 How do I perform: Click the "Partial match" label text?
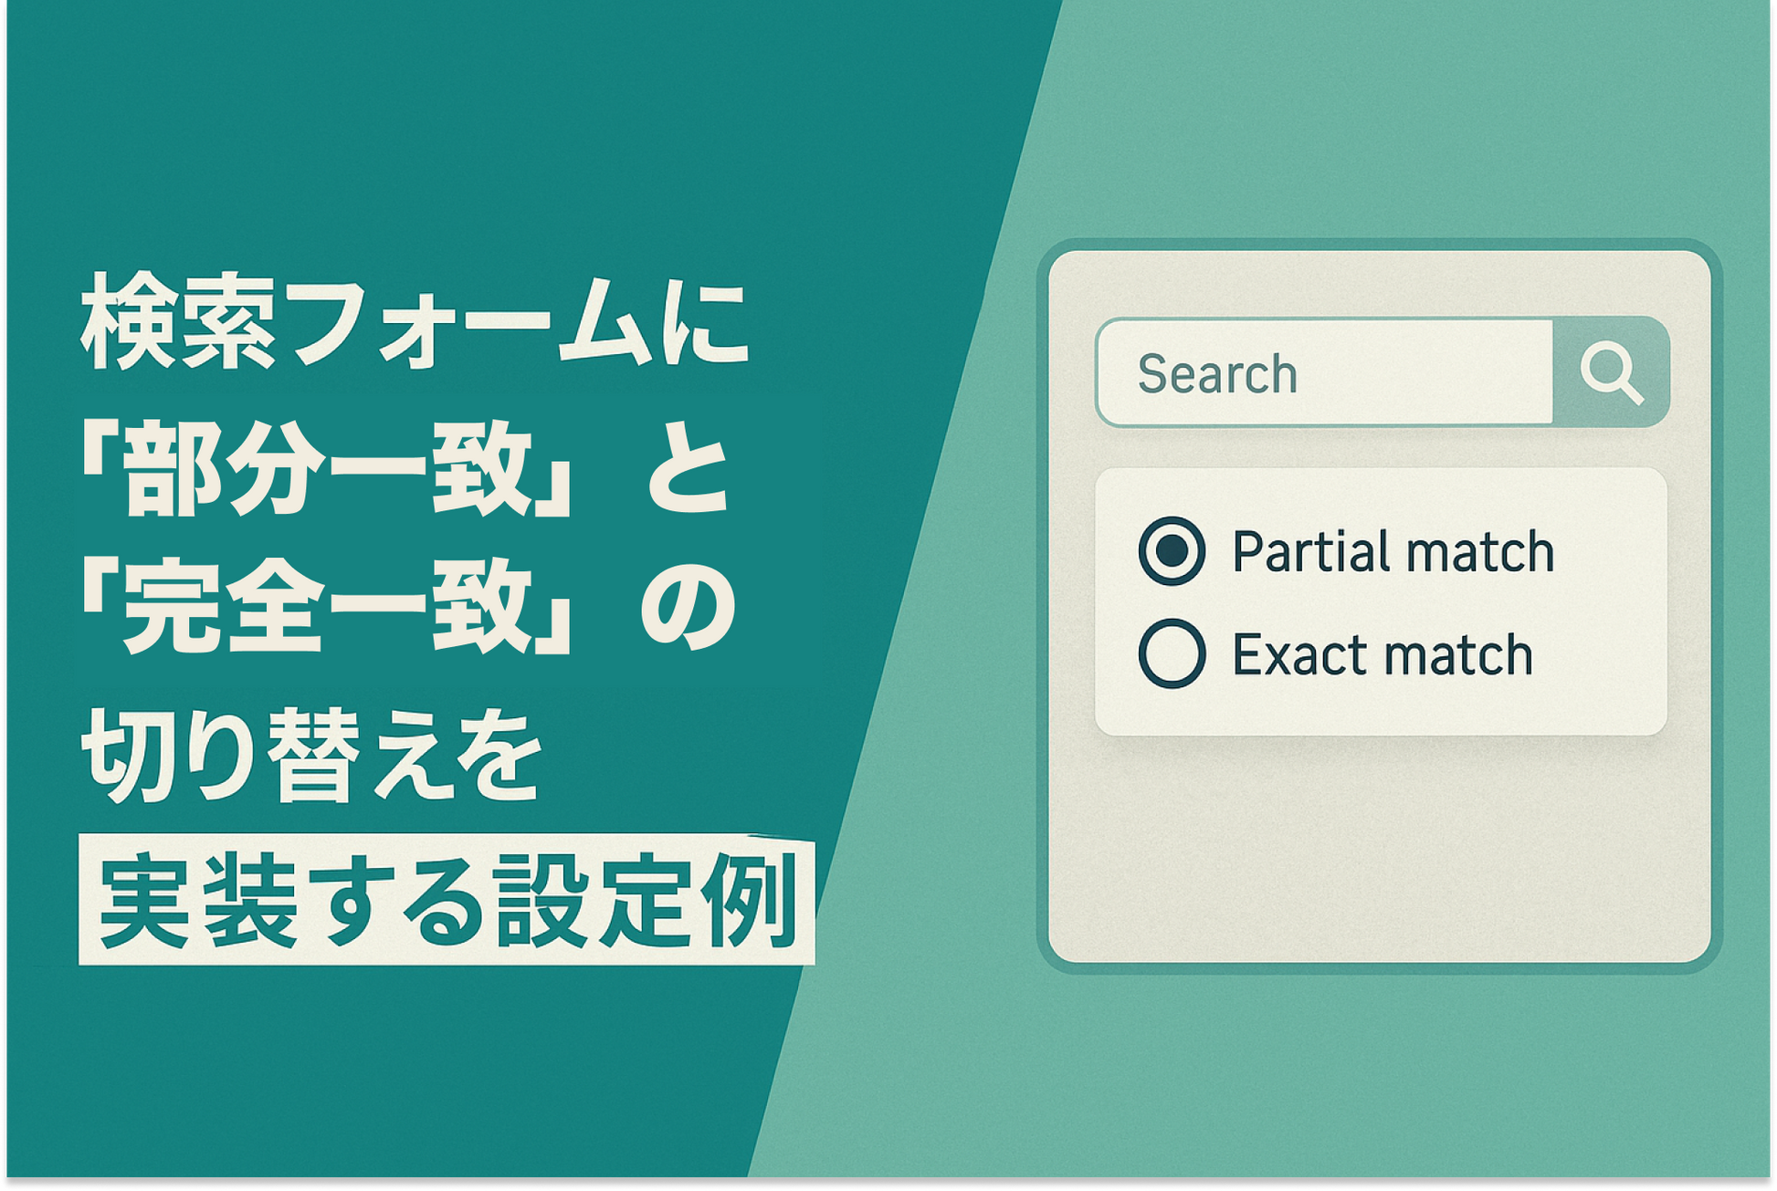click(1393, 552)
